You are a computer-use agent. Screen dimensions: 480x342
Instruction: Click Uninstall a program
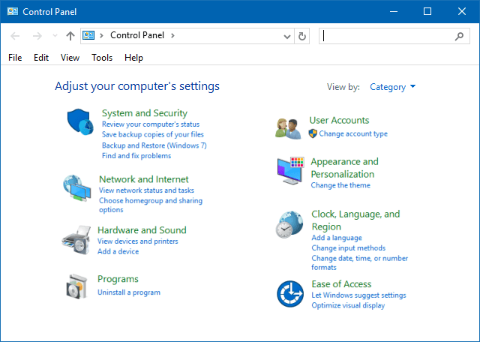[x=129, y=292]
